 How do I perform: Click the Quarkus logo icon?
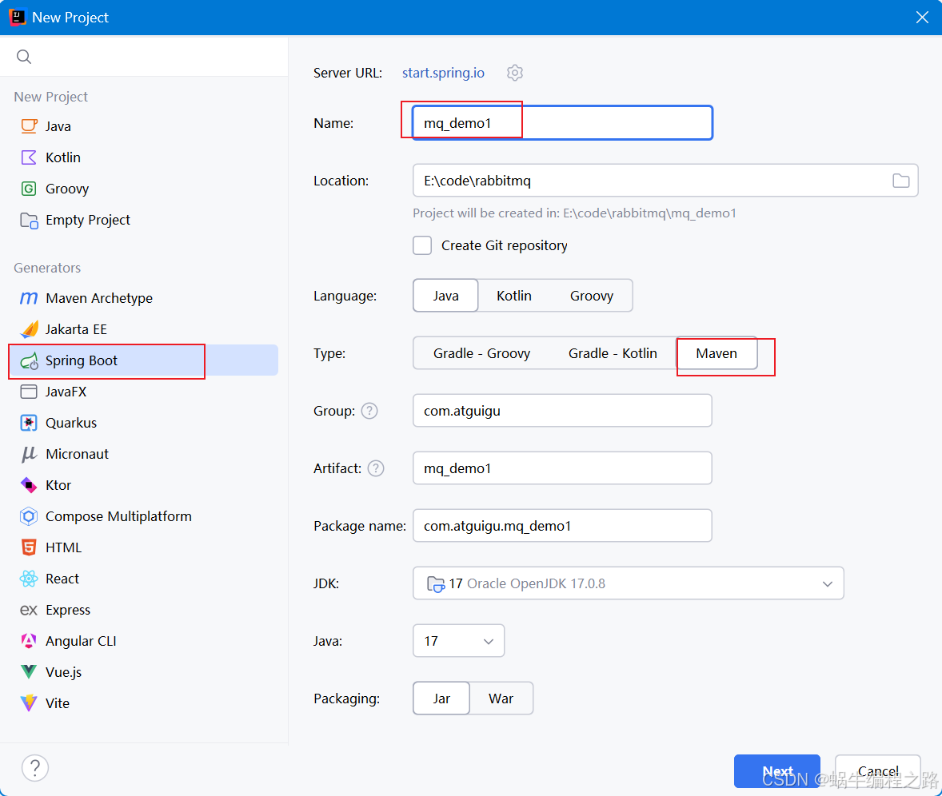[x=29, y=423]
